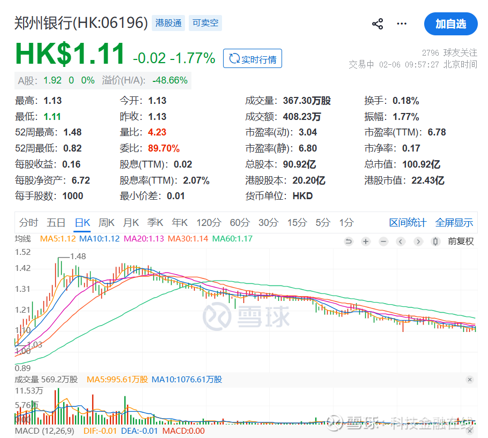Switch to the 1分 interval tab
Screen dimensions: 488x438
click(346, 223)
